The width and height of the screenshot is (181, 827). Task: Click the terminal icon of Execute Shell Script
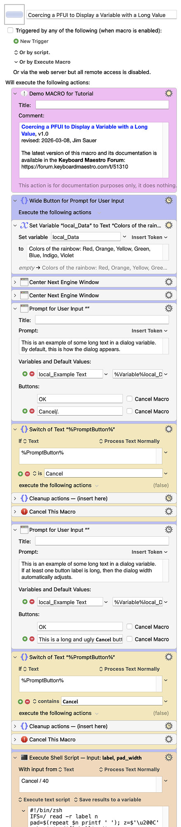[24, 758]
